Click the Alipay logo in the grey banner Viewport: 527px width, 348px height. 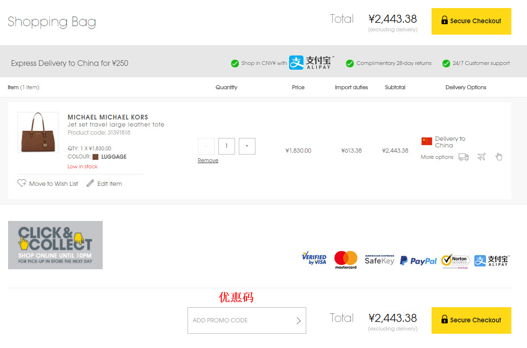pos(311,63)
